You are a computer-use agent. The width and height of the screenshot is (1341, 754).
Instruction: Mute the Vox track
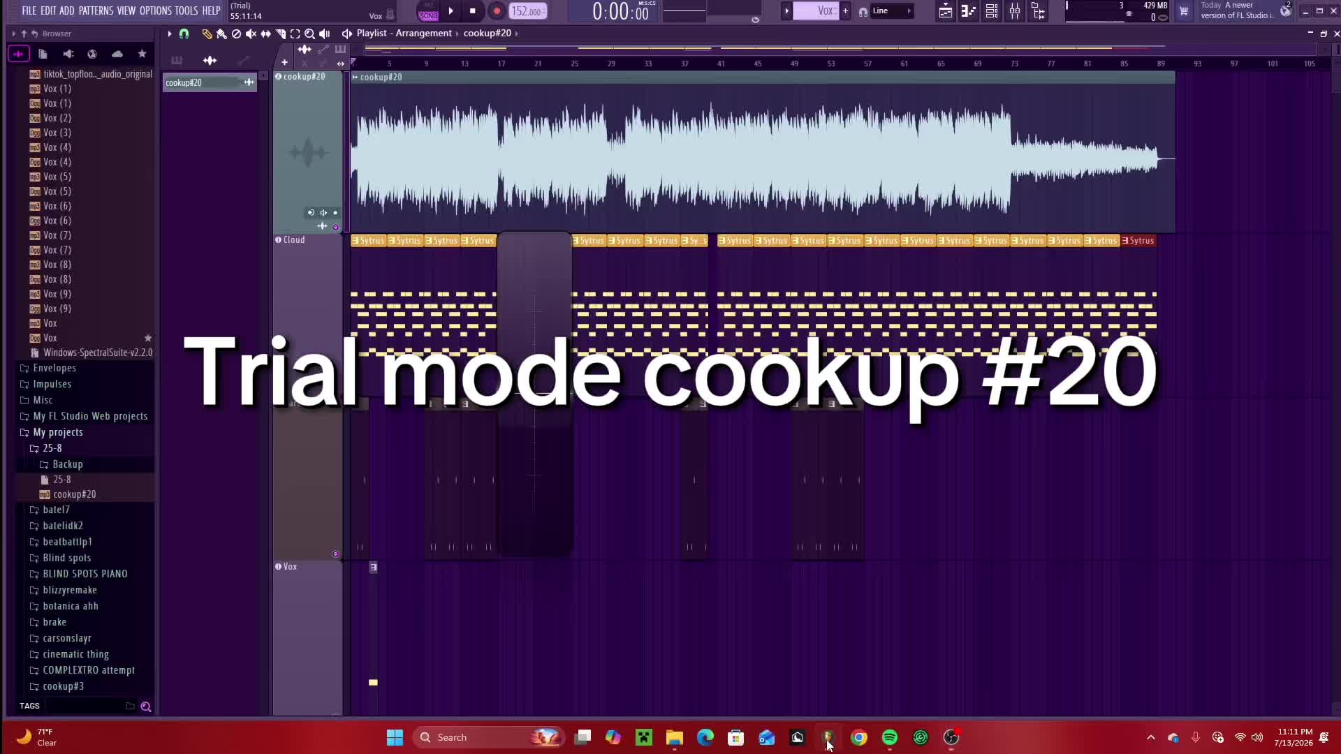(278, 567)
